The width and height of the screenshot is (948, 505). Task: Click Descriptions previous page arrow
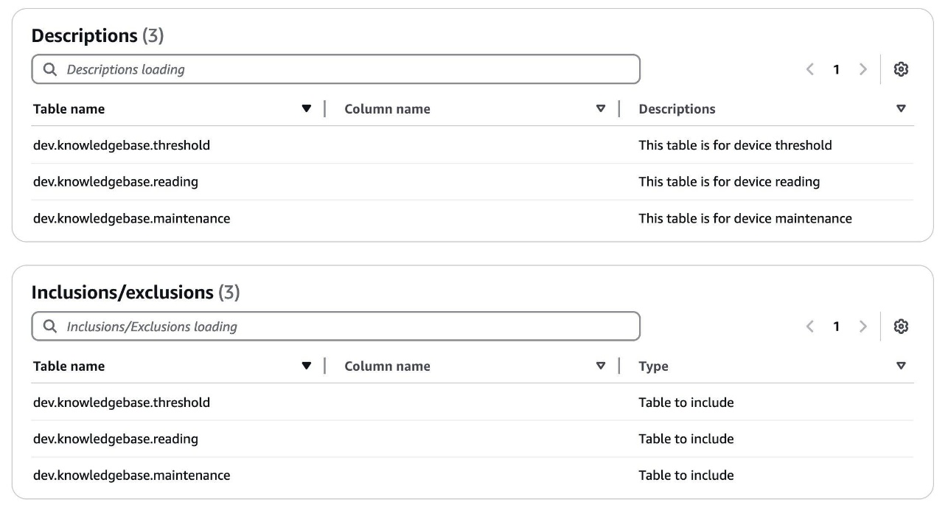[x=810, y=69]
